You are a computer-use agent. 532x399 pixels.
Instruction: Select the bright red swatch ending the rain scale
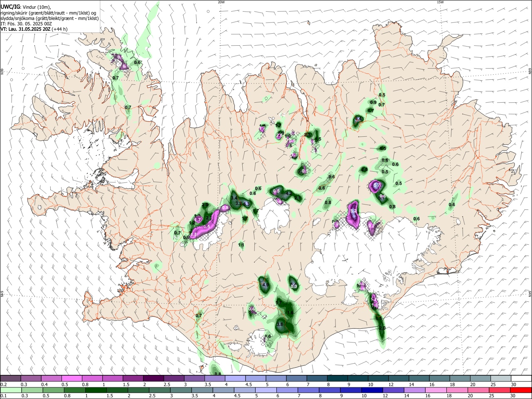coord(521,390)
